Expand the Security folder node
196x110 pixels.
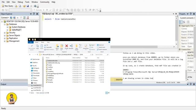click(5, 33)
